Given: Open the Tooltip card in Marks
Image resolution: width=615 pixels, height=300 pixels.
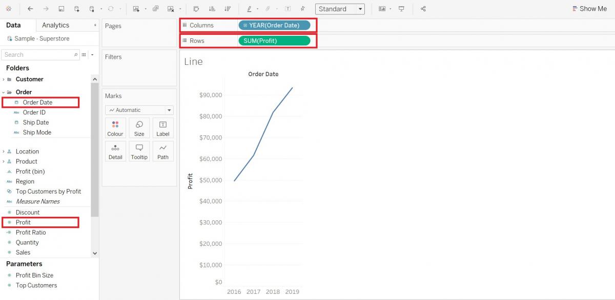Looking at the screenshot, I should 139,151.
